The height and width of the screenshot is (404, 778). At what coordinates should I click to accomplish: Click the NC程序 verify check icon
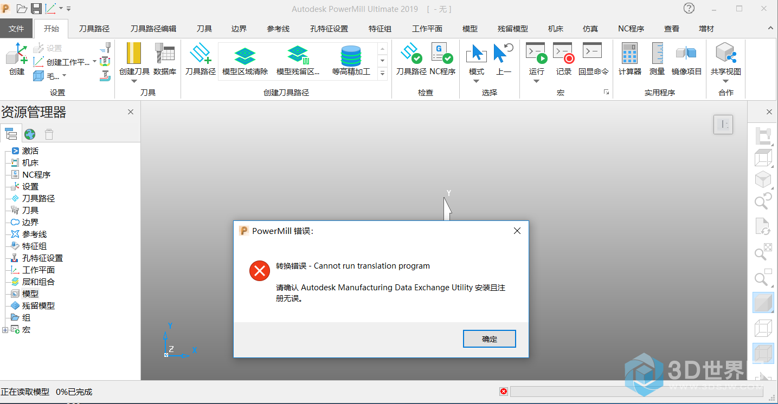[x=442, y=54]
